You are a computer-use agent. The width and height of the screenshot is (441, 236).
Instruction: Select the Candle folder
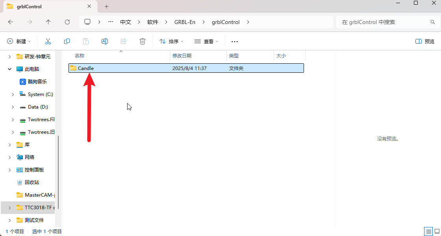click(86, 68)
